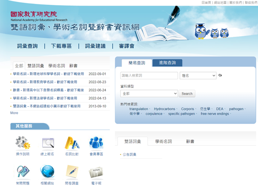Viewport: 258px width, 187px height.
Task: Click the popular term Corporis
Action: (x=187, y=109)
